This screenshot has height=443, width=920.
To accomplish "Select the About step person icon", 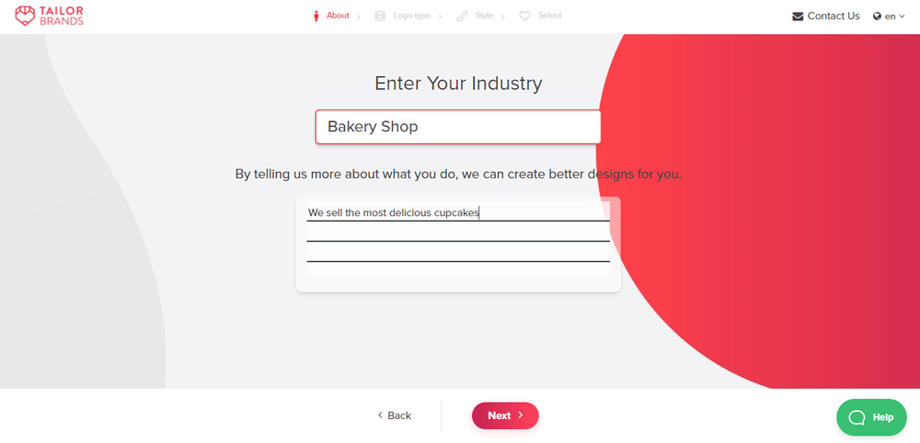I will point(316,16).
